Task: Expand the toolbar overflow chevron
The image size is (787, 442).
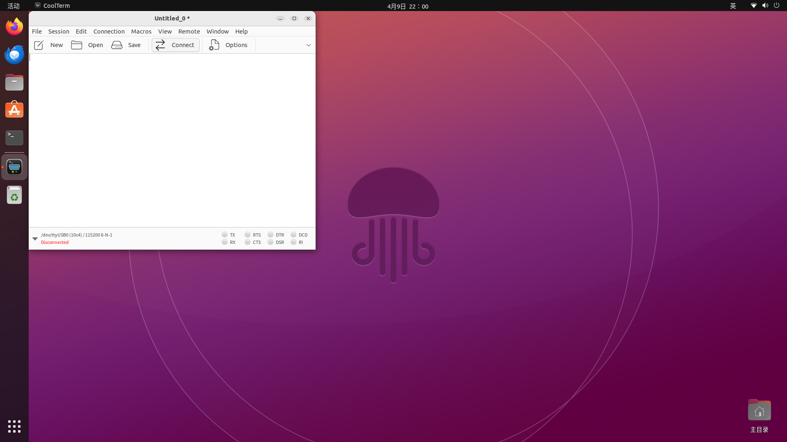Action: [x=309, y=45]
